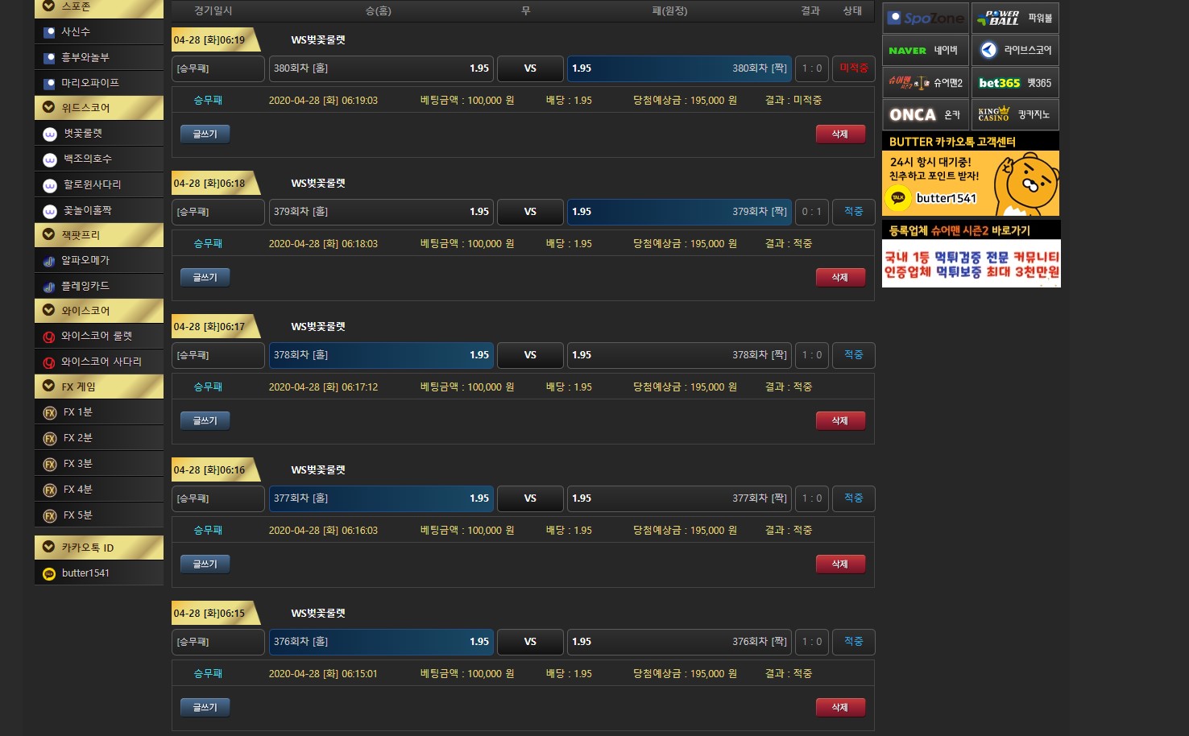The height and width of the screenshot is (736, 1189).
Task: Open the Power Ball 파워볼 banner
Action: (1015, 18)
